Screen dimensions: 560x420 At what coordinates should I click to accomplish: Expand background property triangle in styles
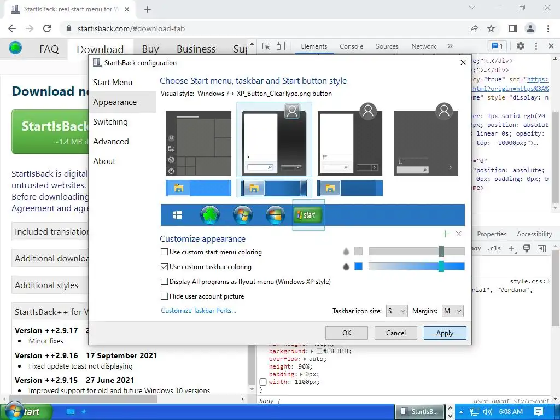point(312,352)
